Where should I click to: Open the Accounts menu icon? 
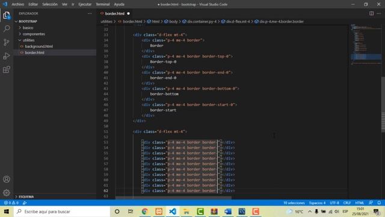(x=7, y=179)
